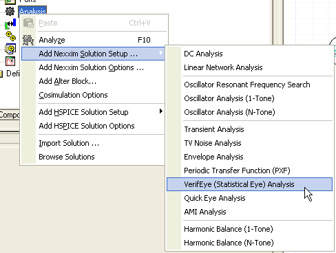Expand Add Nexxim Solution Setup submenu arrow
Image resolution: width=336 pixels, height=253 pixels.
point(161,53)
